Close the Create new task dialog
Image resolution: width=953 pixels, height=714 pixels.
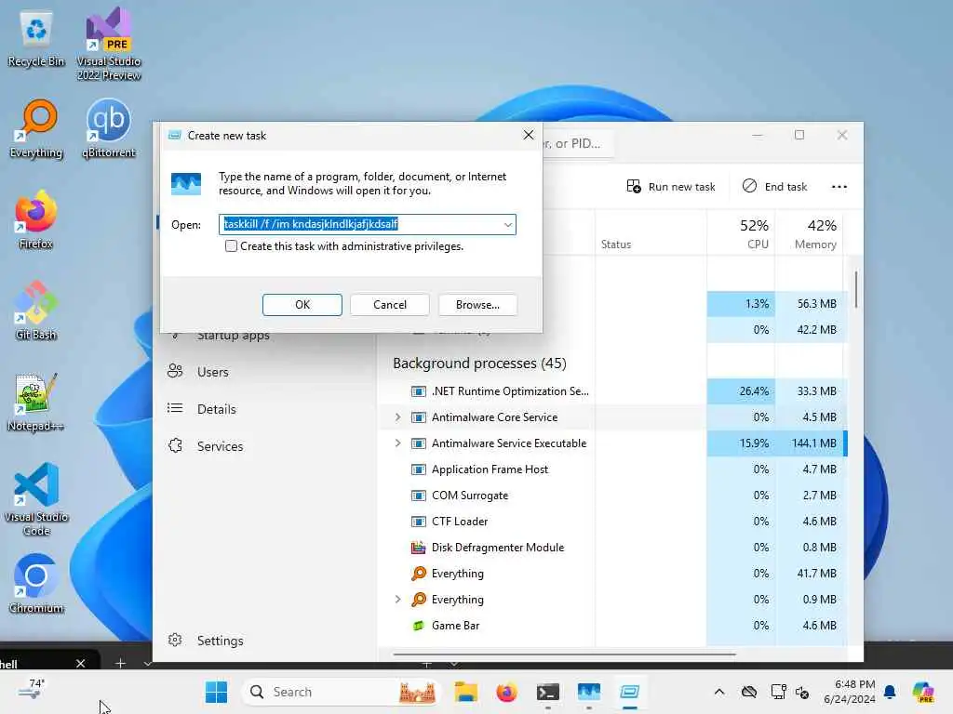click(x=529, y=135)
